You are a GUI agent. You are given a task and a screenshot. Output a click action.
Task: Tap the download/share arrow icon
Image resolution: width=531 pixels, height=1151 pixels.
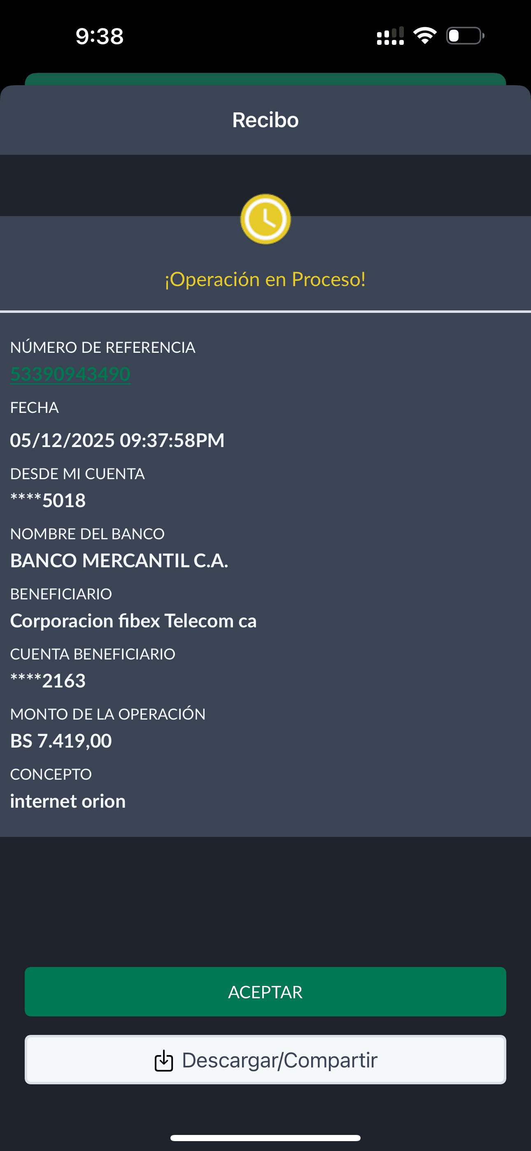163,1060
